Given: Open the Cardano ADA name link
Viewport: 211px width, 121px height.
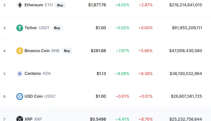Looking at the screenshot, I should [37, 73].
